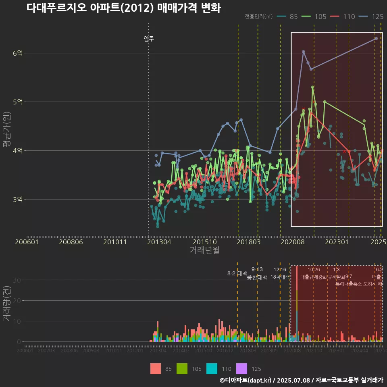Click the 입주 annotation label
387x387 pixels.
point(149,39)
